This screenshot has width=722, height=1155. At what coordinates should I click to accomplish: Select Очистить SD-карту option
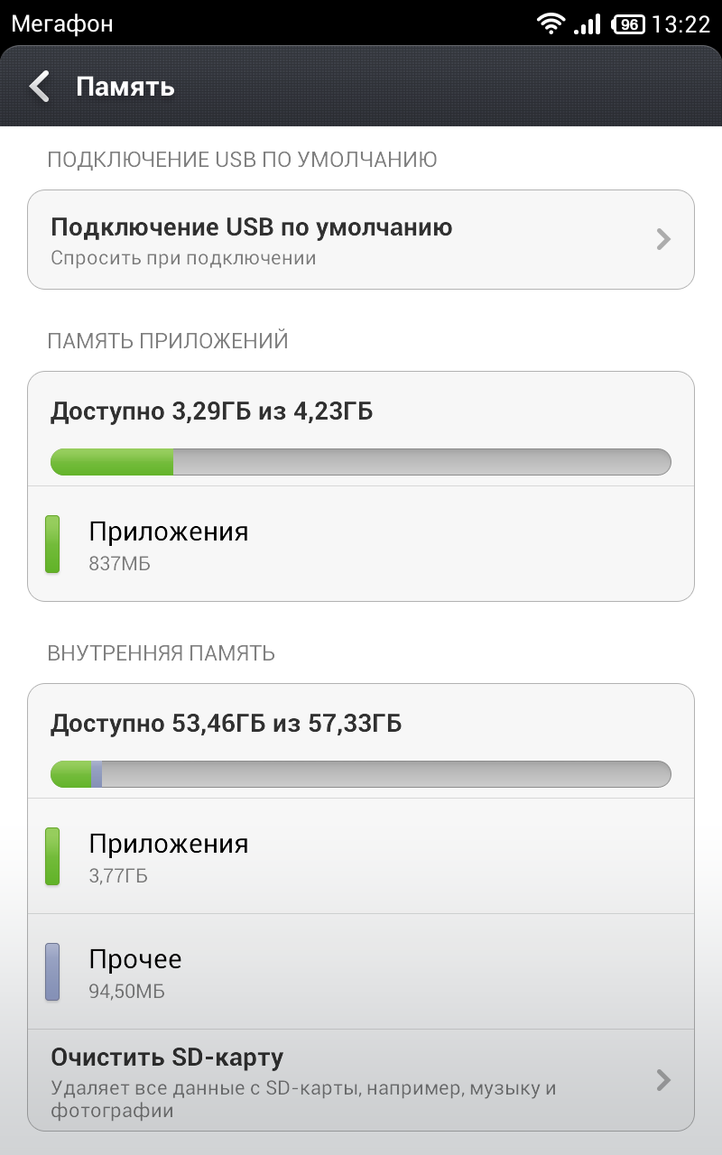coord(361,1080)
